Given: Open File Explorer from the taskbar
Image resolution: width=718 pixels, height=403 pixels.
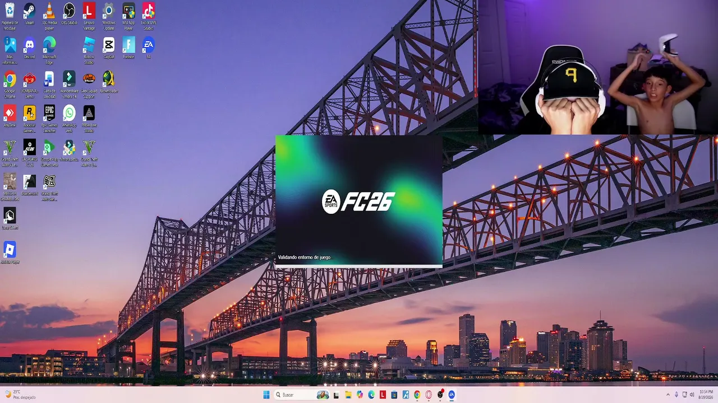Looking at the screenshot, I should click(x=348, y=395).
